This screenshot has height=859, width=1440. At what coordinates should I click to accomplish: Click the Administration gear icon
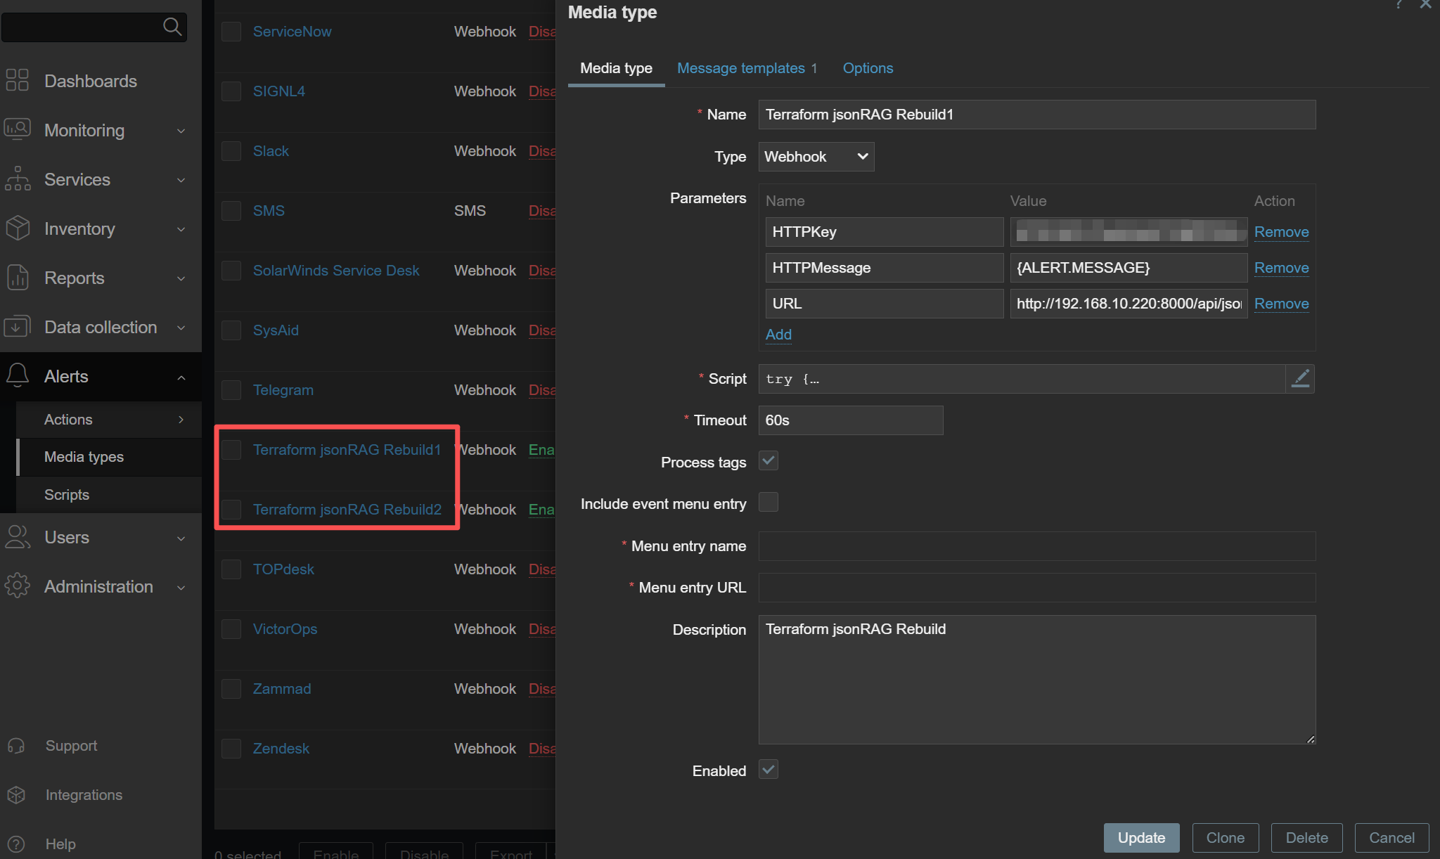coord(17,586)
